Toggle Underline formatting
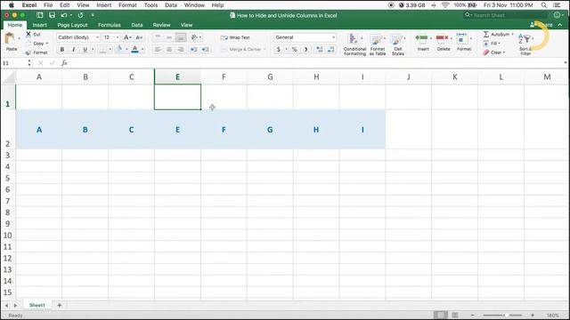The image size is (570, 320). point(85,50)
